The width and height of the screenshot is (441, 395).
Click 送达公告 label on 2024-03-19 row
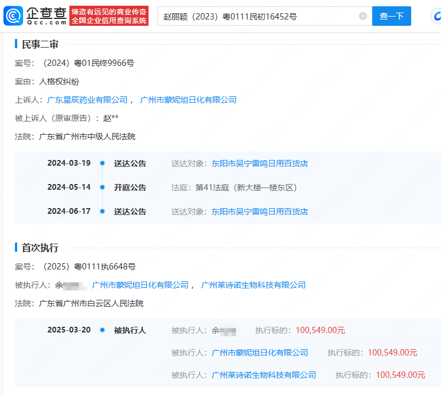pos(130,163)
